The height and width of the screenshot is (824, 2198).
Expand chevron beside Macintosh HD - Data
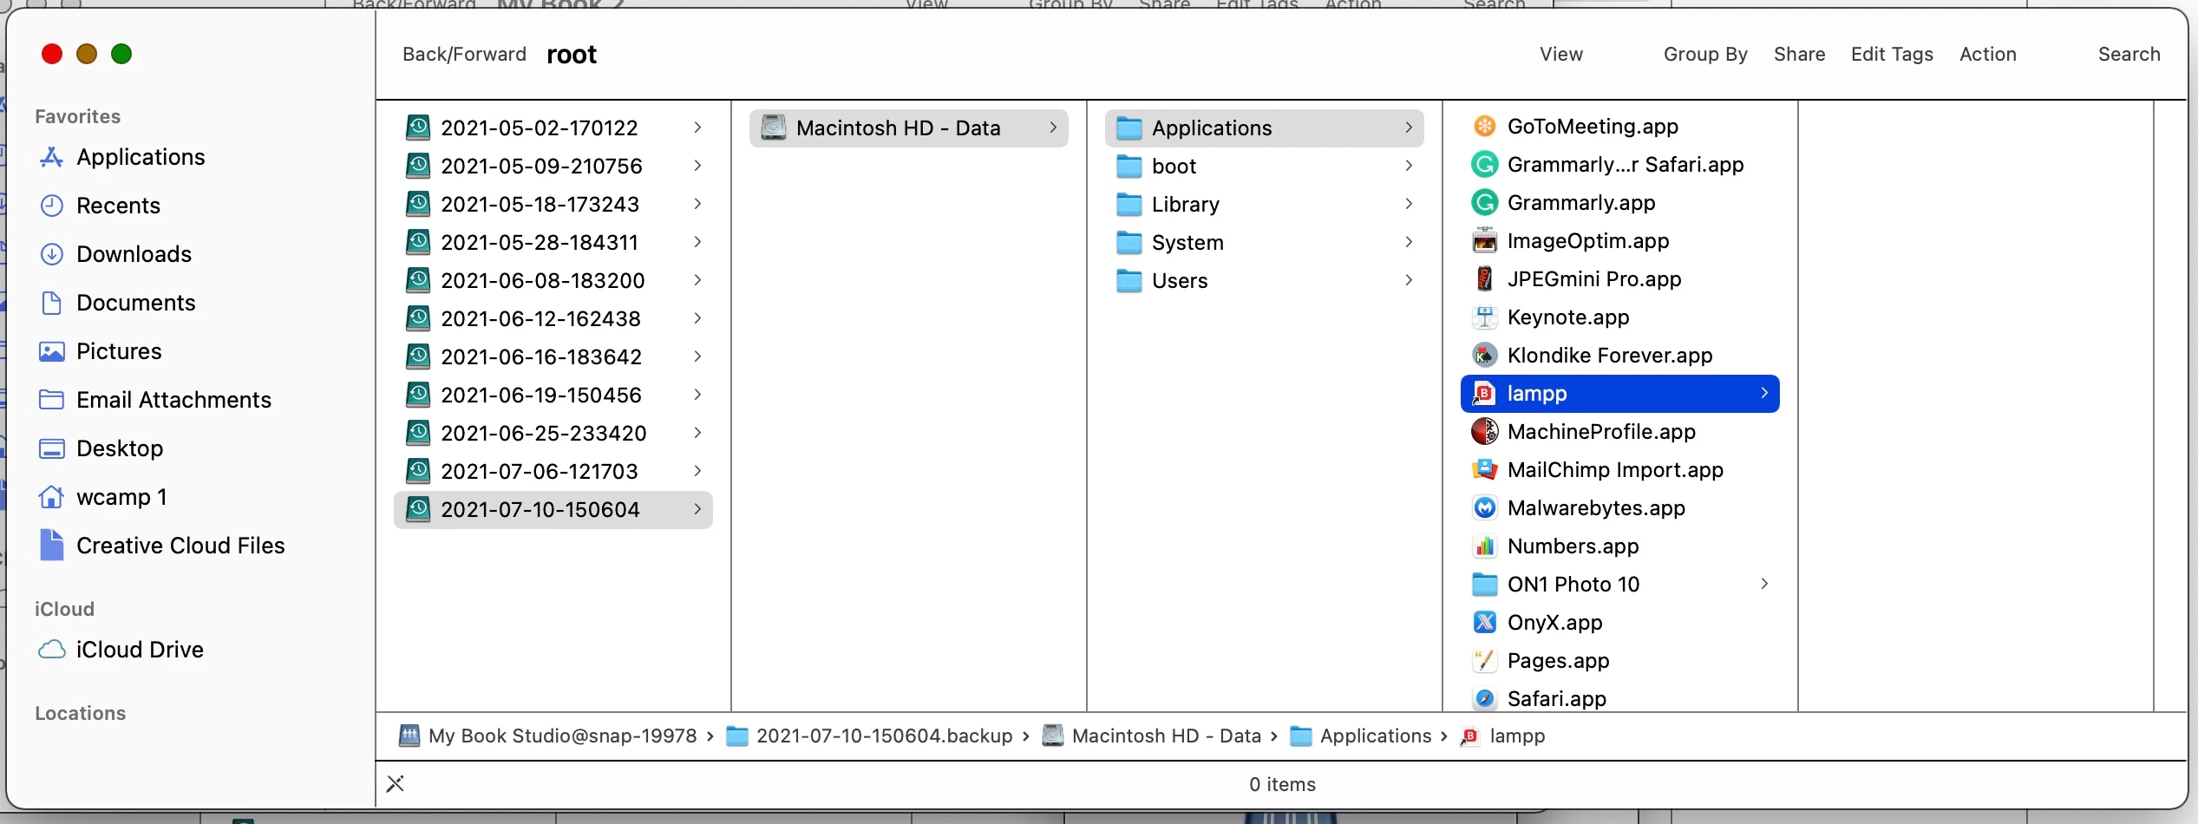[x=1053, y=128]
